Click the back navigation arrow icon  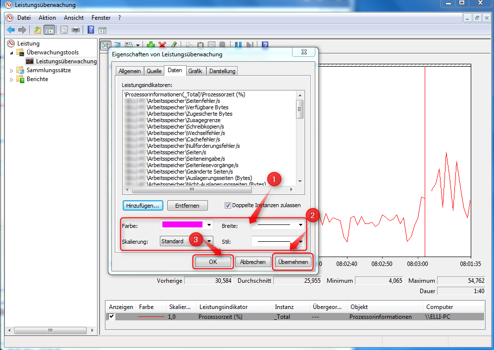point(10,30)
